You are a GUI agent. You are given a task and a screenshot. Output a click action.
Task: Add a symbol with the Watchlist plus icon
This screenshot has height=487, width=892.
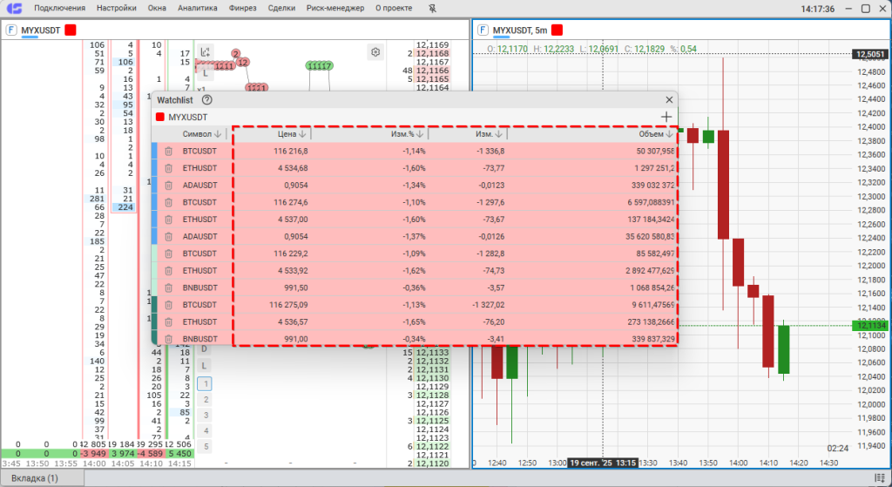coord(666,117)
